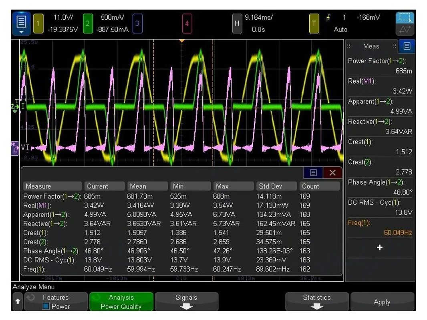The width and height of the screenshot is (427, 320).
Task: Click the M1 math waveform marker
Action: [15, 148]
